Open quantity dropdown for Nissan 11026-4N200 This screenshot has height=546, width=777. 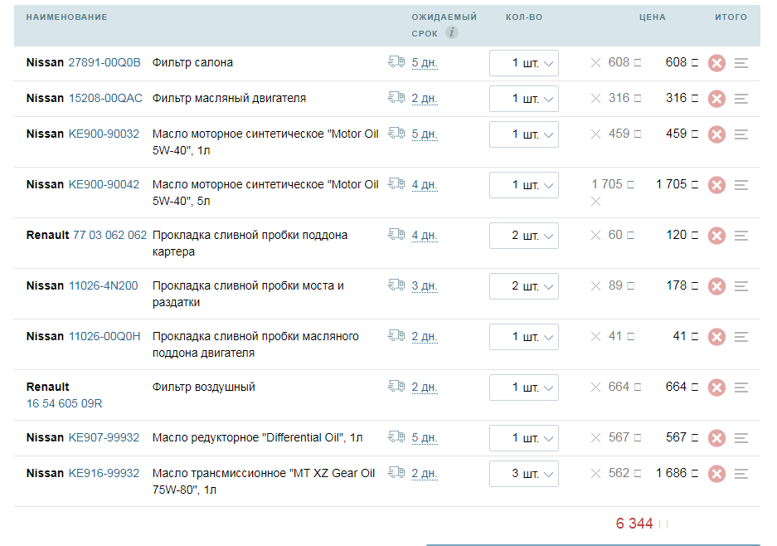(x=524, y=286)
